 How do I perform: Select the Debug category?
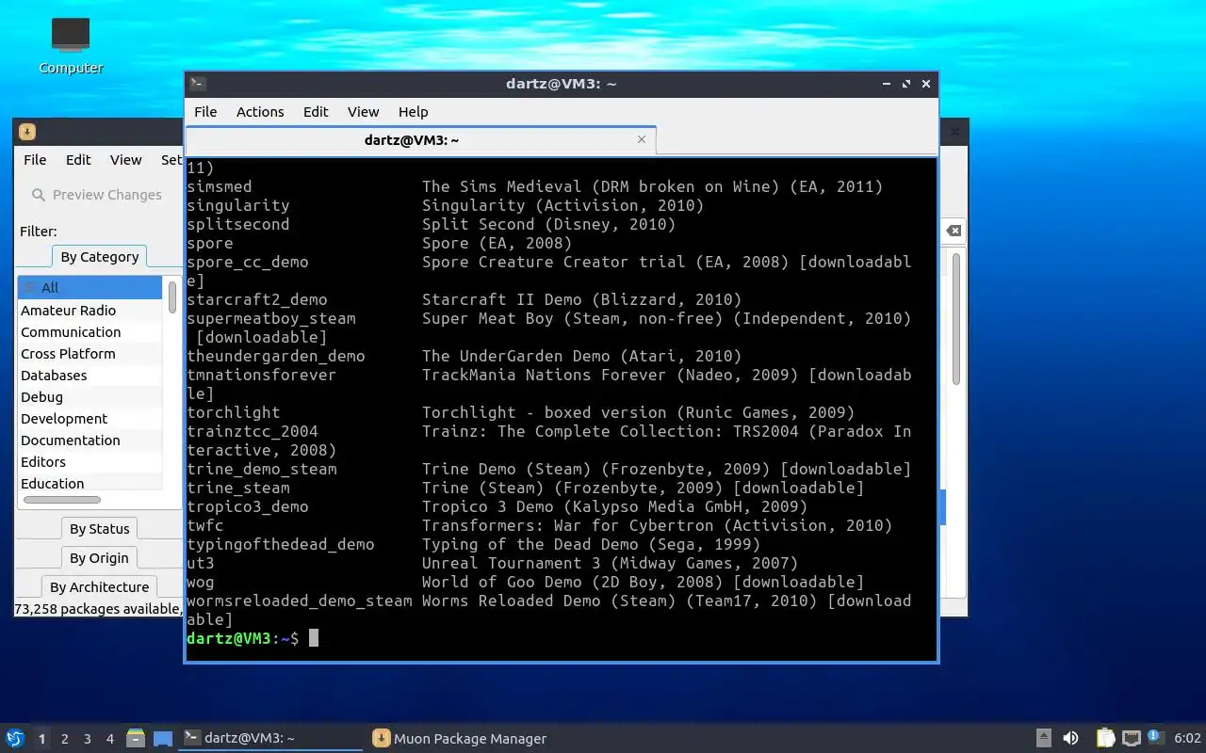pyautogui.click(x=90, y=396)
